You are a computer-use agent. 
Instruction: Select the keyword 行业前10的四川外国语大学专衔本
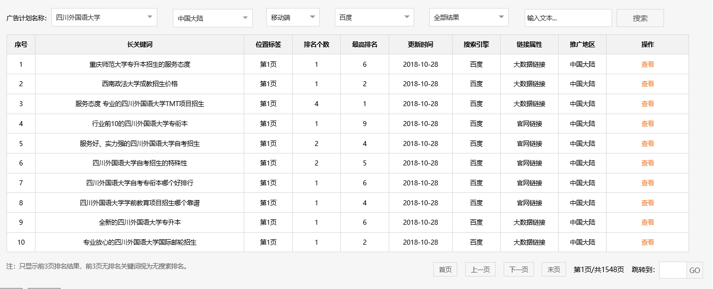coord(139,123)
